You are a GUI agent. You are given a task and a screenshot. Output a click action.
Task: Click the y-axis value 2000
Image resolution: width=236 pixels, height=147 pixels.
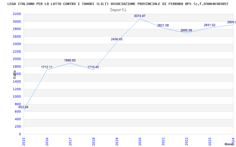point(17,59)
